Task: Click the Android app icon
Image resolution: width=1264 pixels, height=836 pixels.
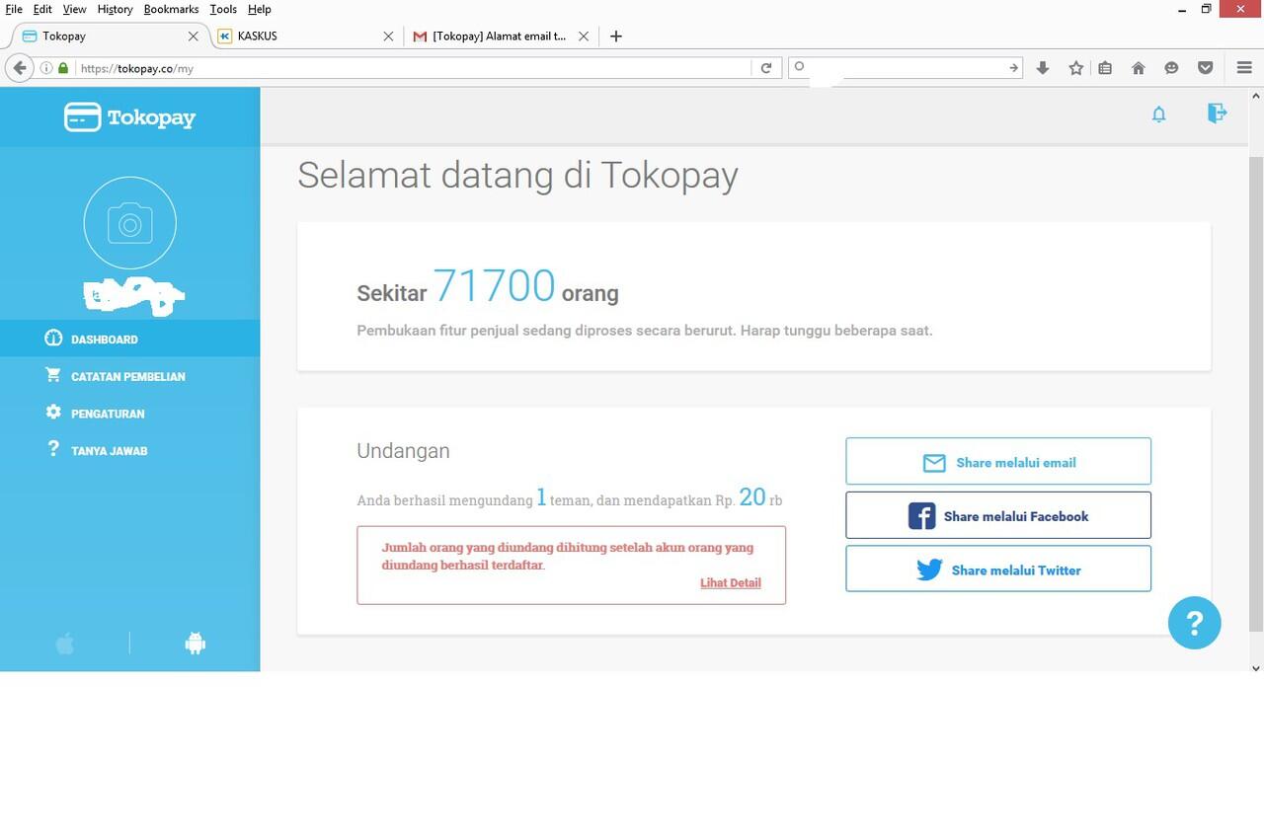Action: (x=195, y=643)
